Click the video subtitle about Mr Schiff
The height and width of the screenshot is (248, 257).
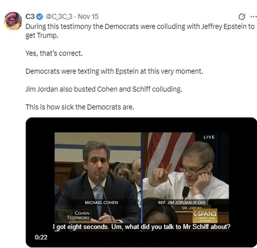[141, 227]
